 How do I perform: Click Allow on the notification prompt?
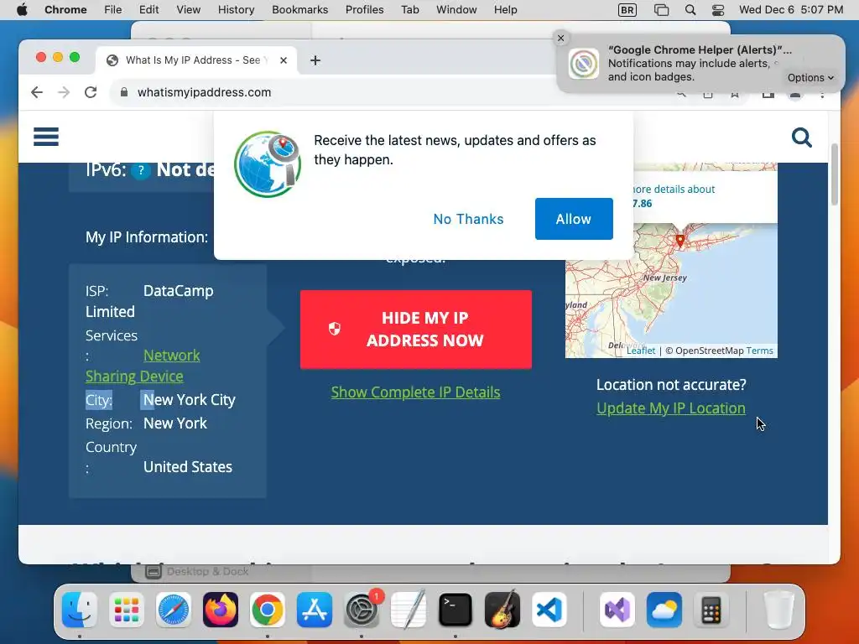click(x=574, y=219)
